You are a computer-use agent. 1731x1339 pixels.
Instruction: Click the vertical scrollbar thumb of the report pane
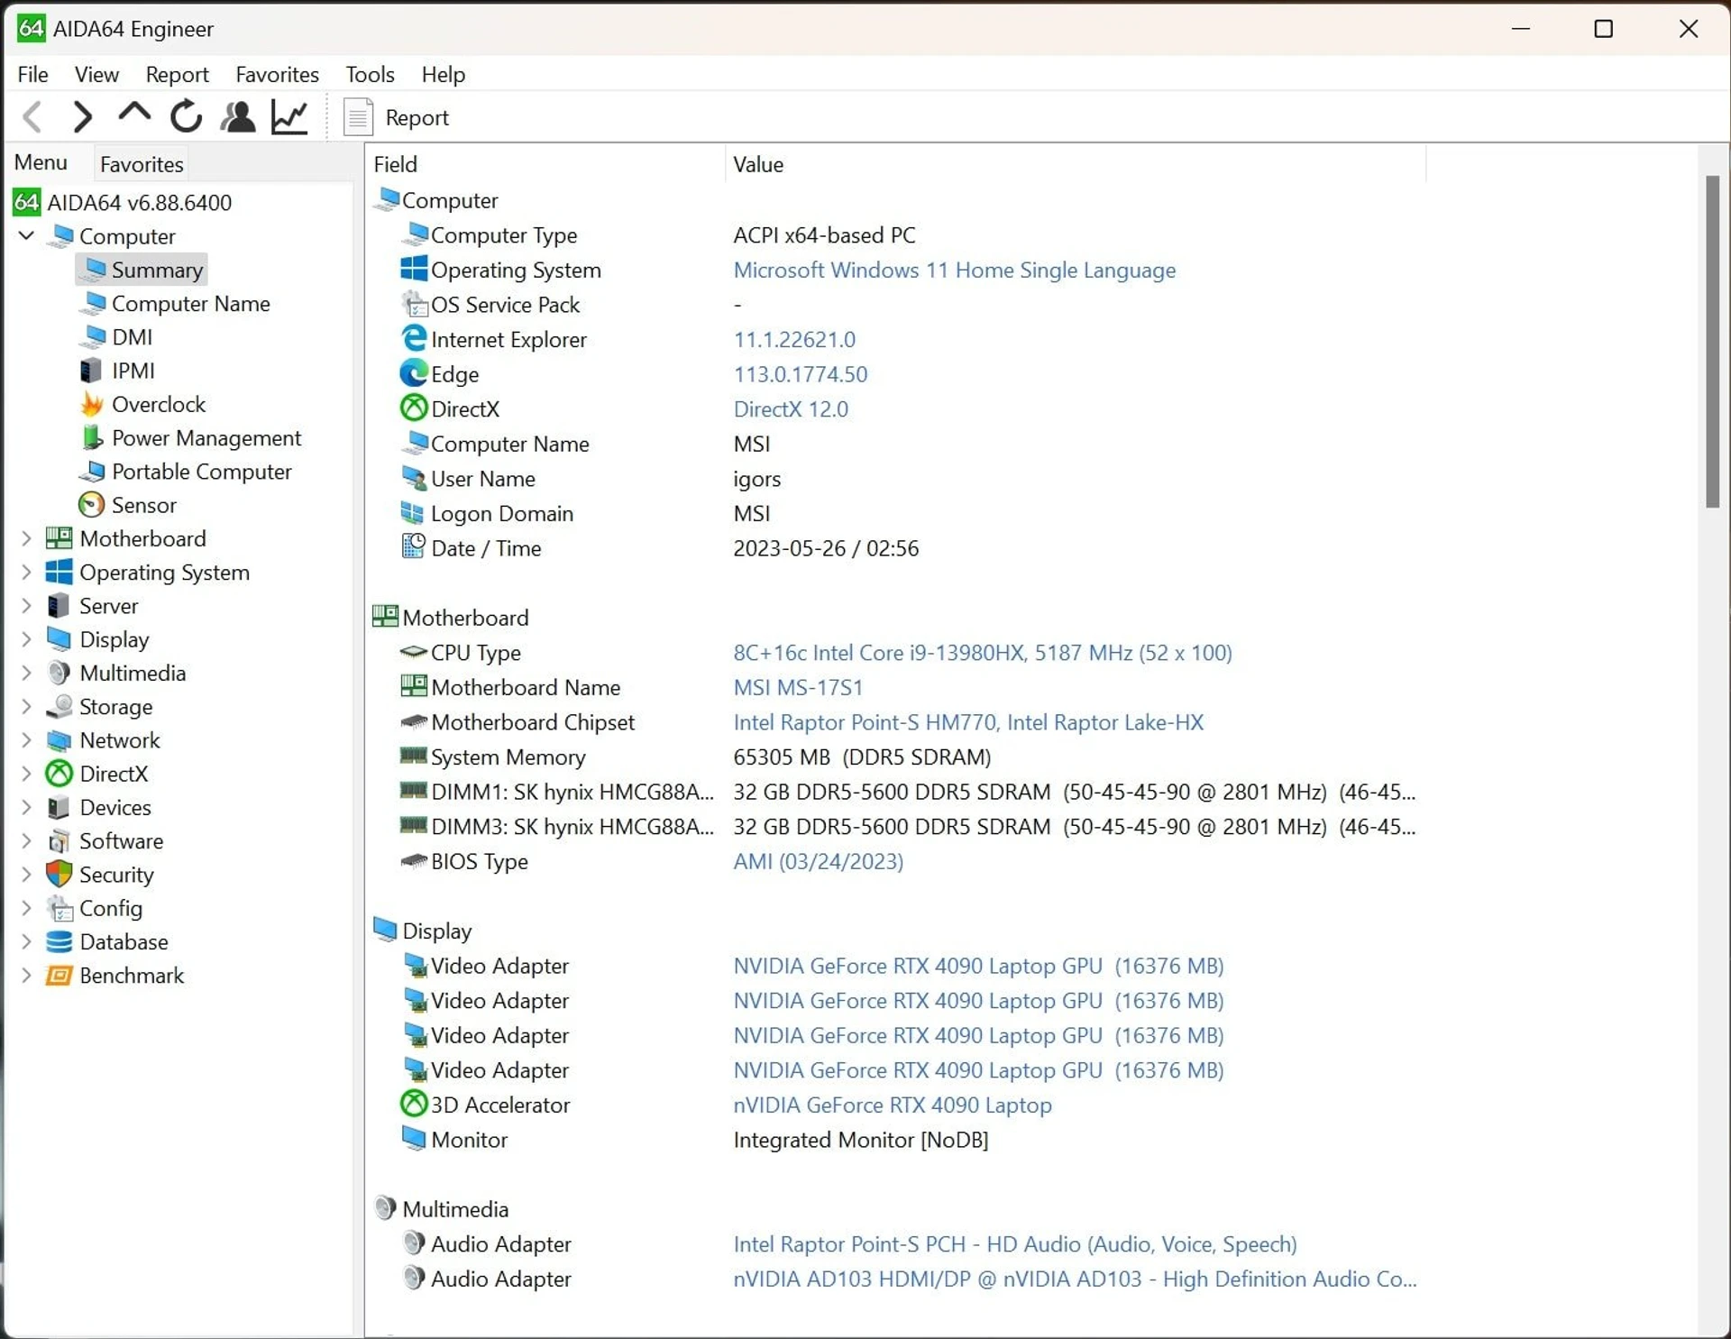pyautogui.click(x=1712, y=342)
